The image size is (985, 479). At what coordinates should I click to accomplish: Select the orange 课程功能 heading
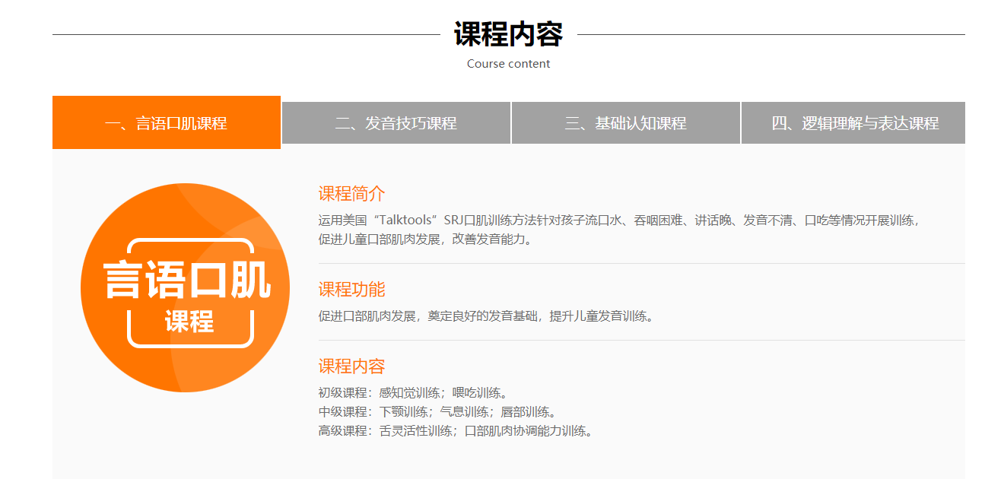(x=351, y=290)
